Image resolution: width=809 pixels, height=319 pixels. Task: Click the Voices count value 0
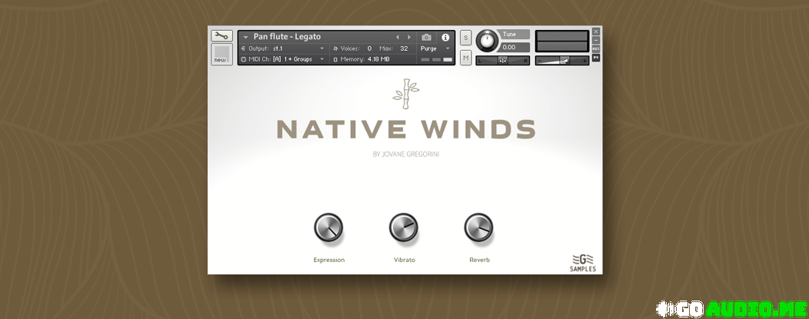point(369,48)
